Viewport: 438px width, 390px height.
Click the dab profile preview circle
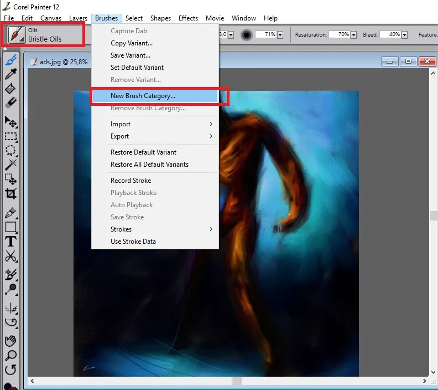[247, 35]
